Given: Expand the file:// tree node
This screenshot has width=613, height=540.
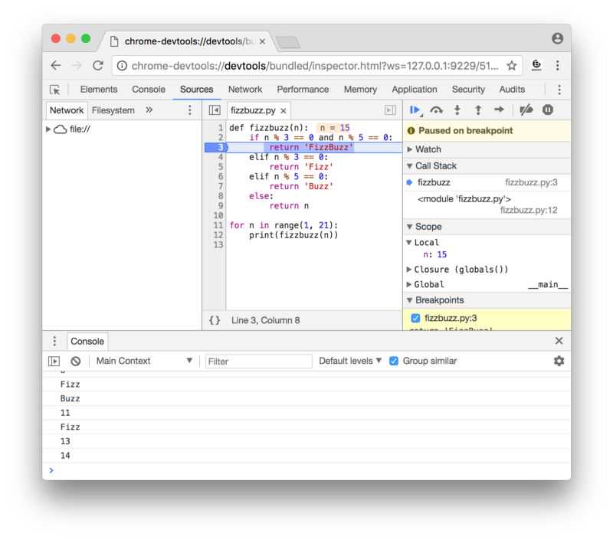Looking at the screenshot, I should point(49,129).
